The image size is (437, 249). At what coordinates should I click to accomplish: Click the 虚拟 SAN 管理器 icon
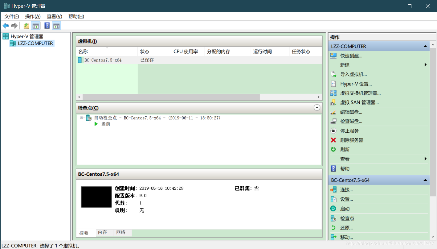tap(333, 102)
